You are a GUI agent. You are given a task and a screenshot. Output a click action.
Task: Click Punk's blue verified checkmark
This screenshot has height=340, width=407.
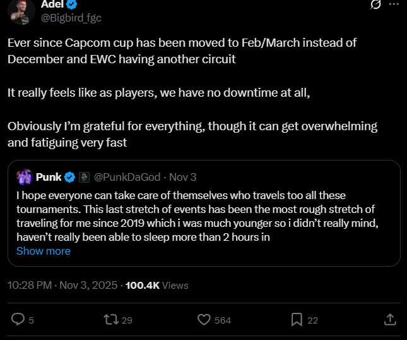[x=69, y=178]
